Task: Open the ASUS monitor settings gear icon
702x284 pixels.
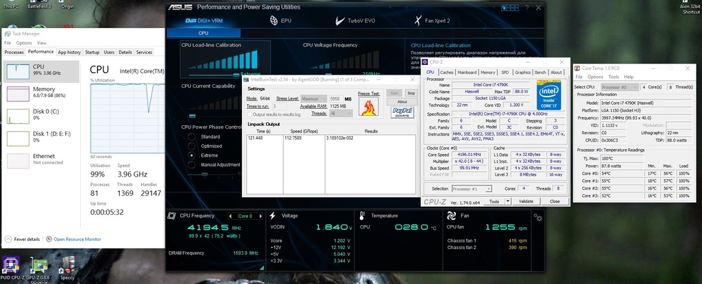Action: [x=537, y=218]
